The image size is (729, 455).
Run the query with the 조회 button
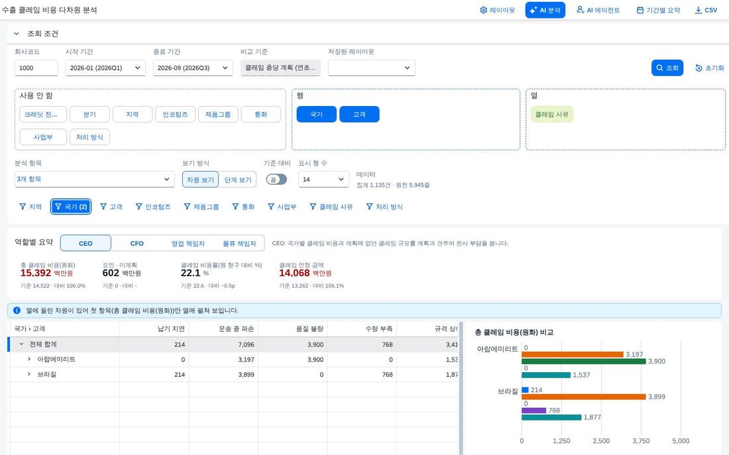click(667, 68)
